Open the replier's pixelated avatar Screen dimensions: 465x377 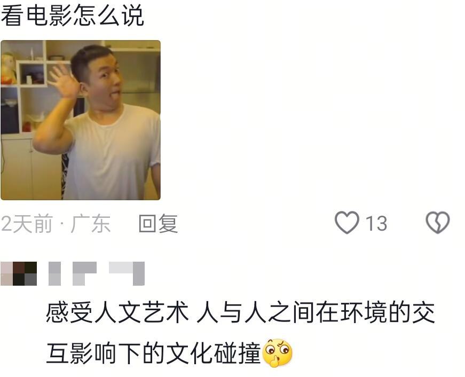(x=19, y=273)
